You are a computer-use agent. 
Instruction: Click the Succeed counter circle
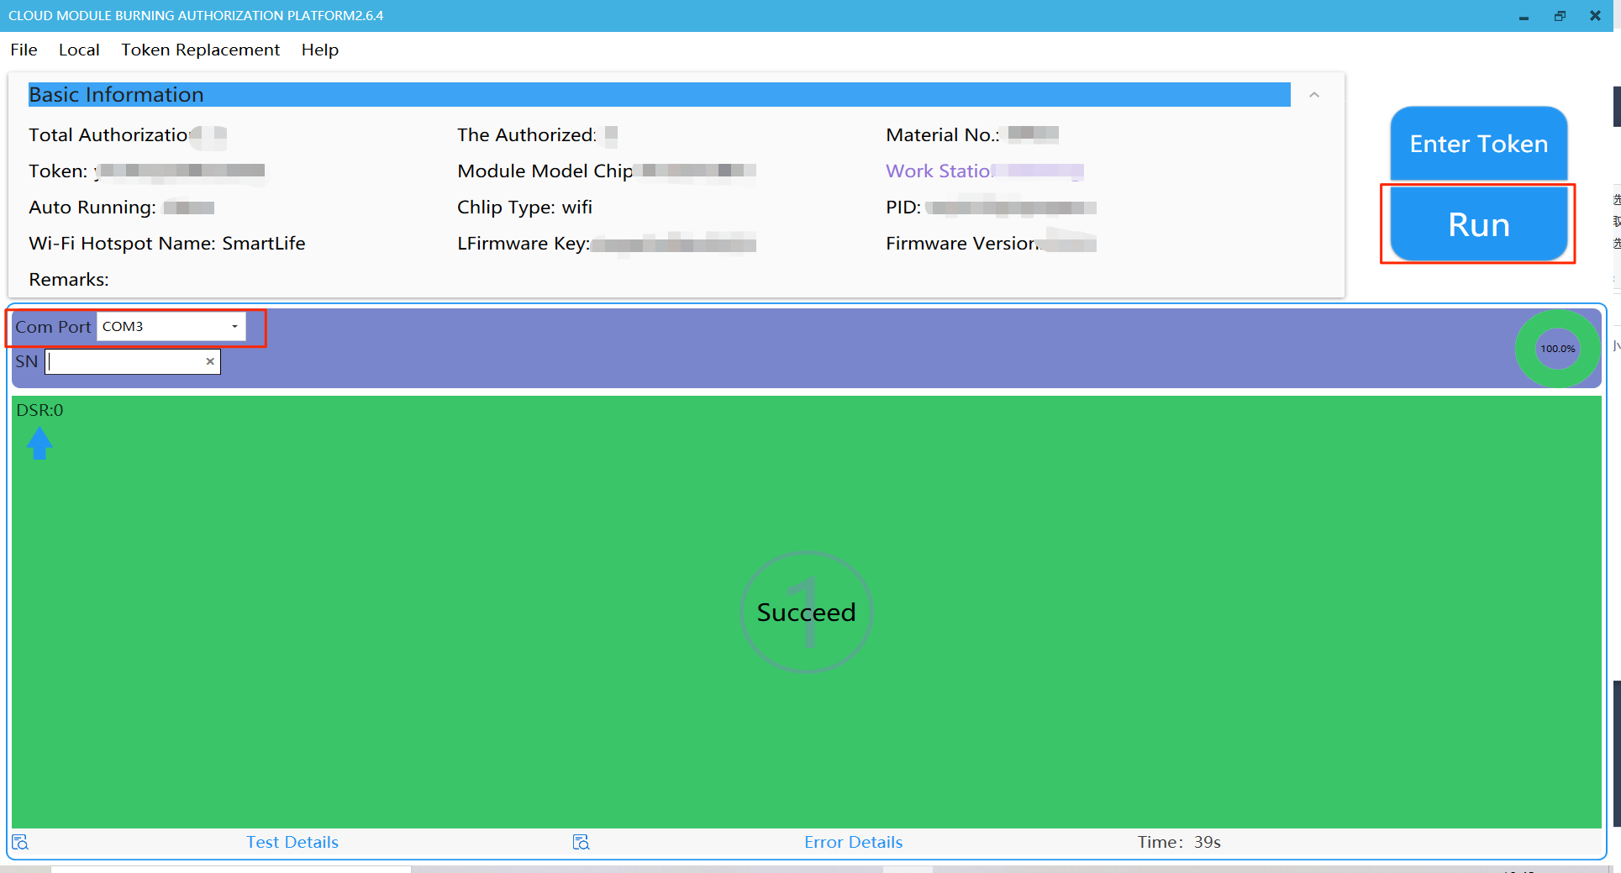pyautogui.click(x=805, y=613)
